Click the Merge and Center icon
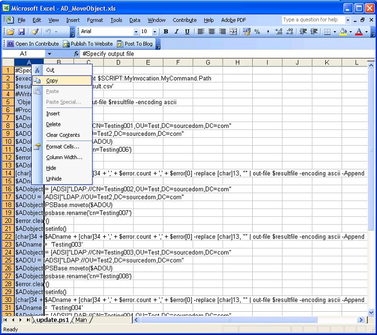This screenshot has width=377, height=335. pyautogui.click(x=233, y=32)
